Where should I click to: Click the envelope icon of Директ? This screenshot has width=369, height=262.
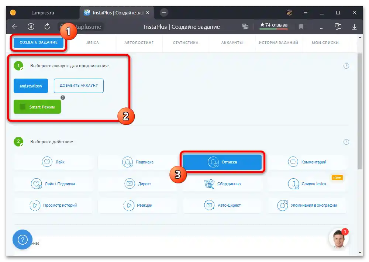[x=130, y=183]
